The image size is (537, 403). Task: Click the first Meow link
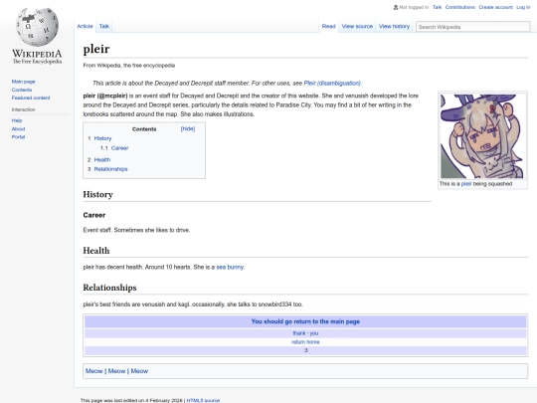[94, 371]
